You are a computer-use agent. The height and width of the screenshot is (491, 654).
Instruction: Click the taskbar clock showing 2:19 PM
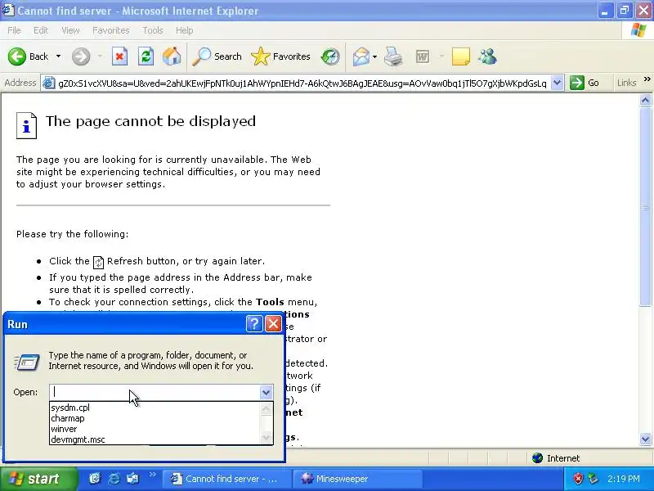[x=623, y=479]
